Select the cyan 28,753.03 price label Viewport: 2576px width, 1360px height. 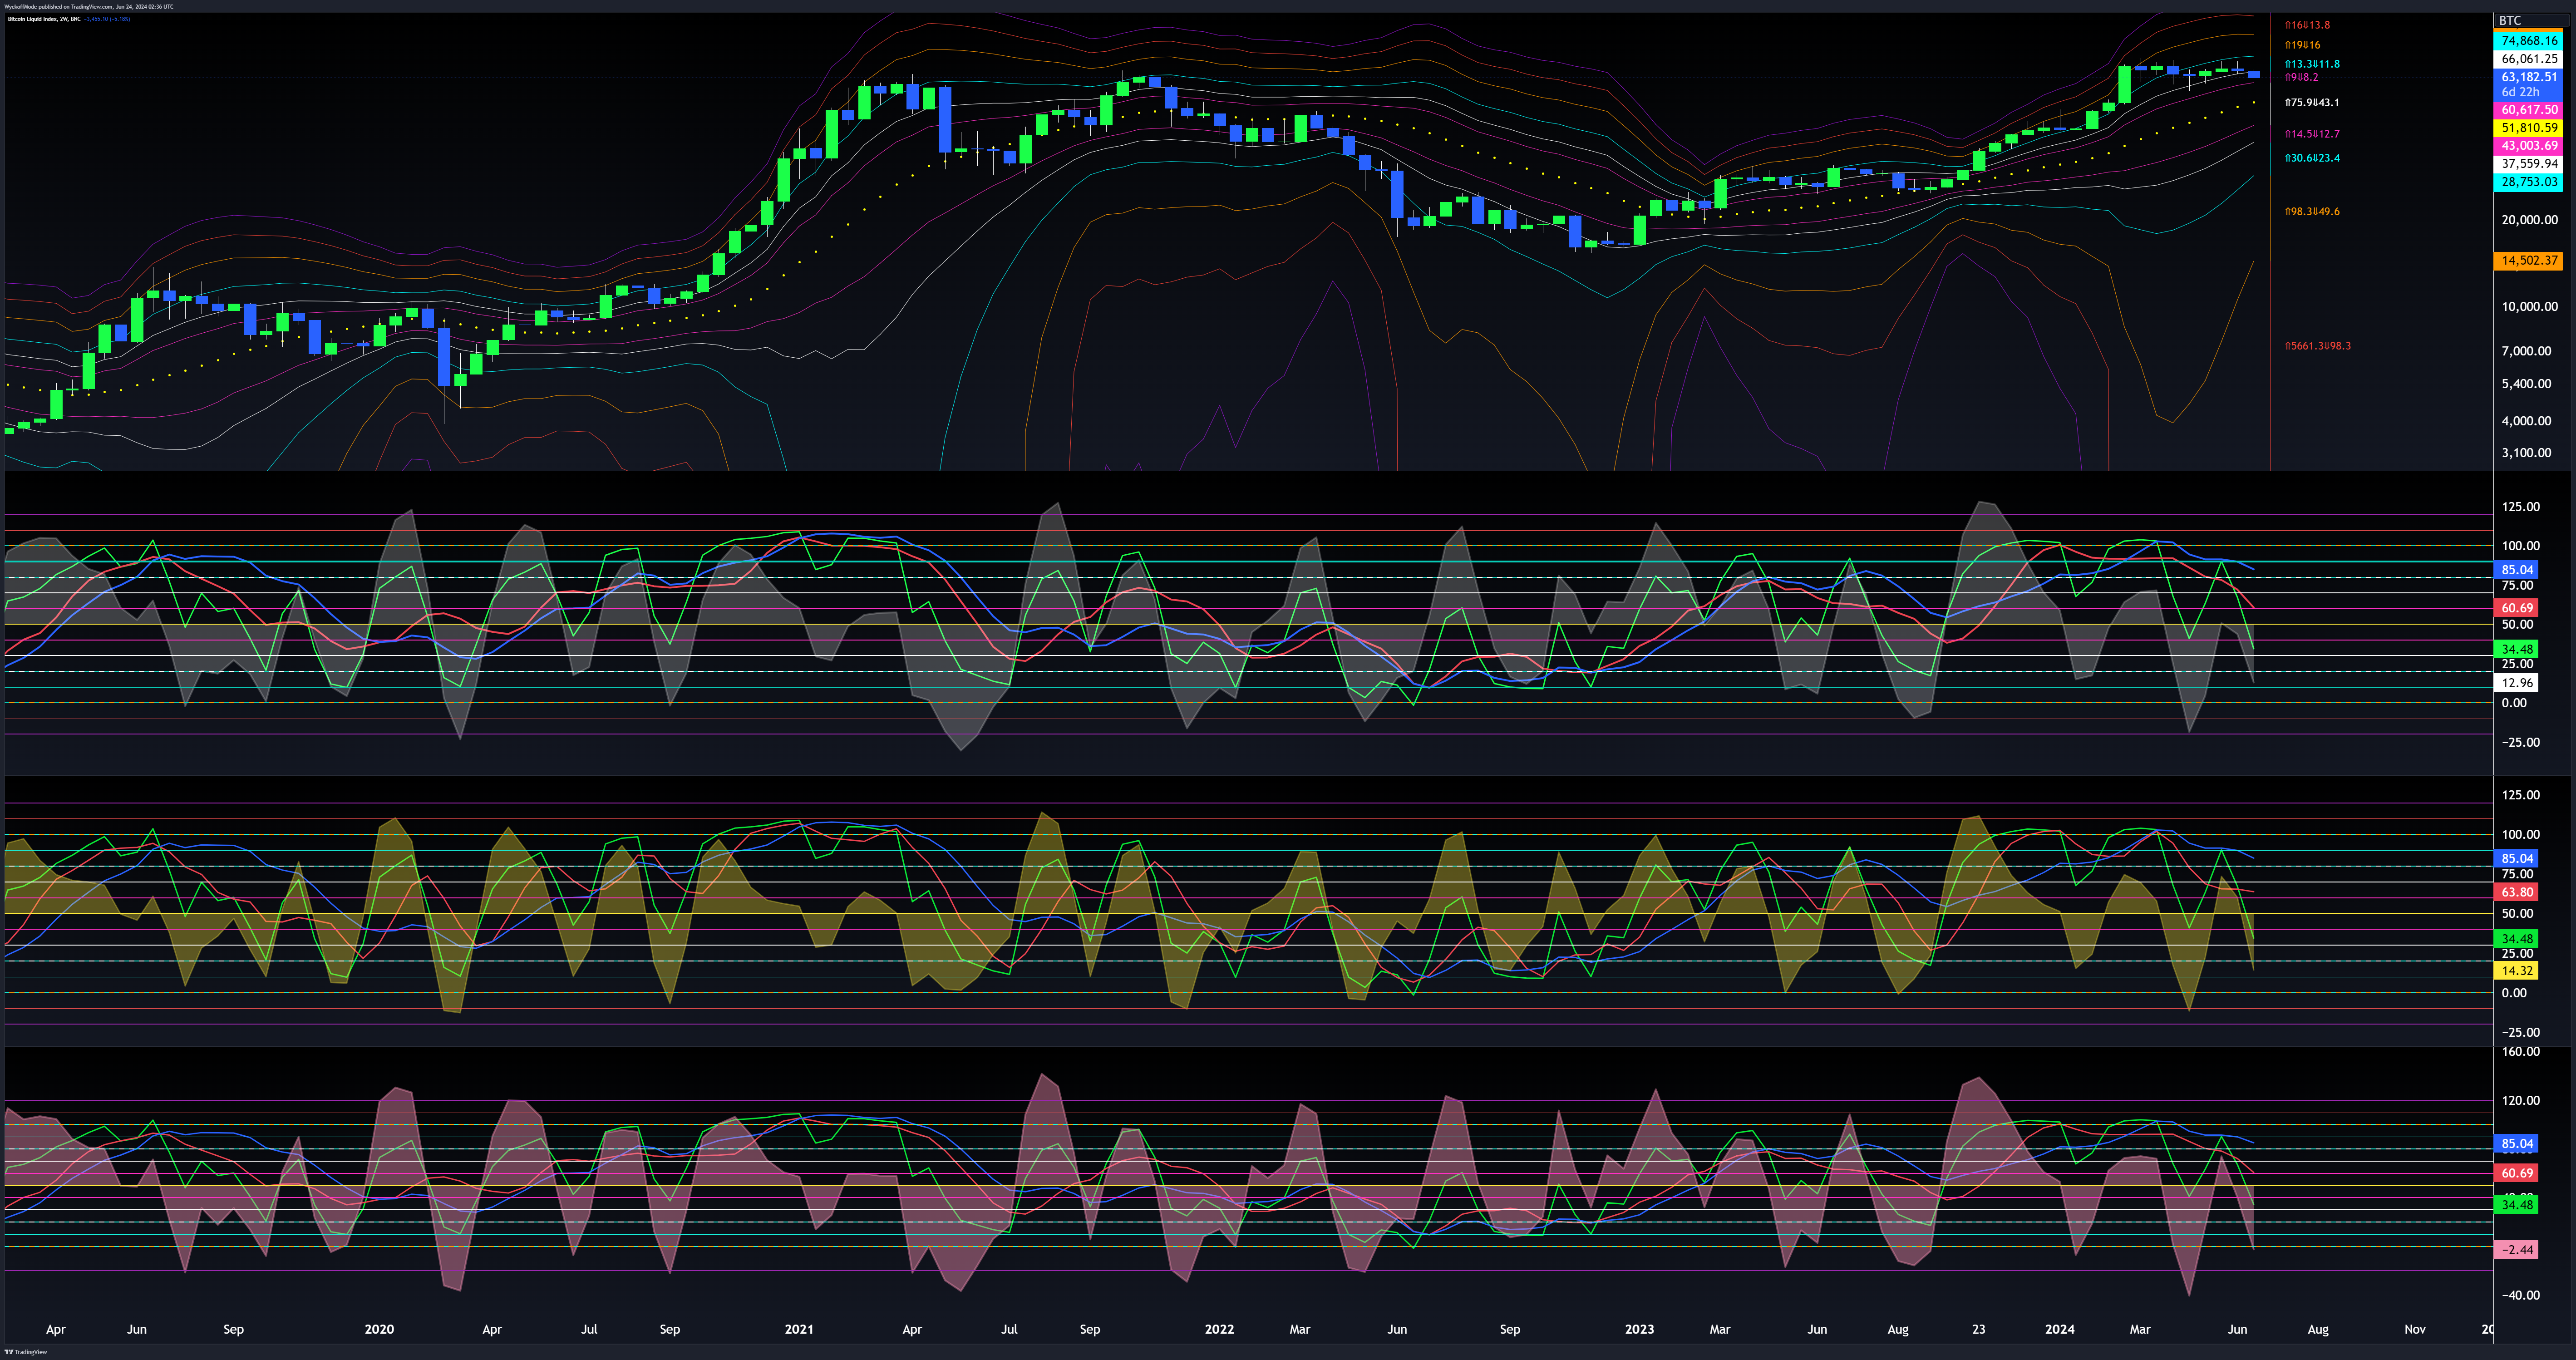(x=2529, y=182)
